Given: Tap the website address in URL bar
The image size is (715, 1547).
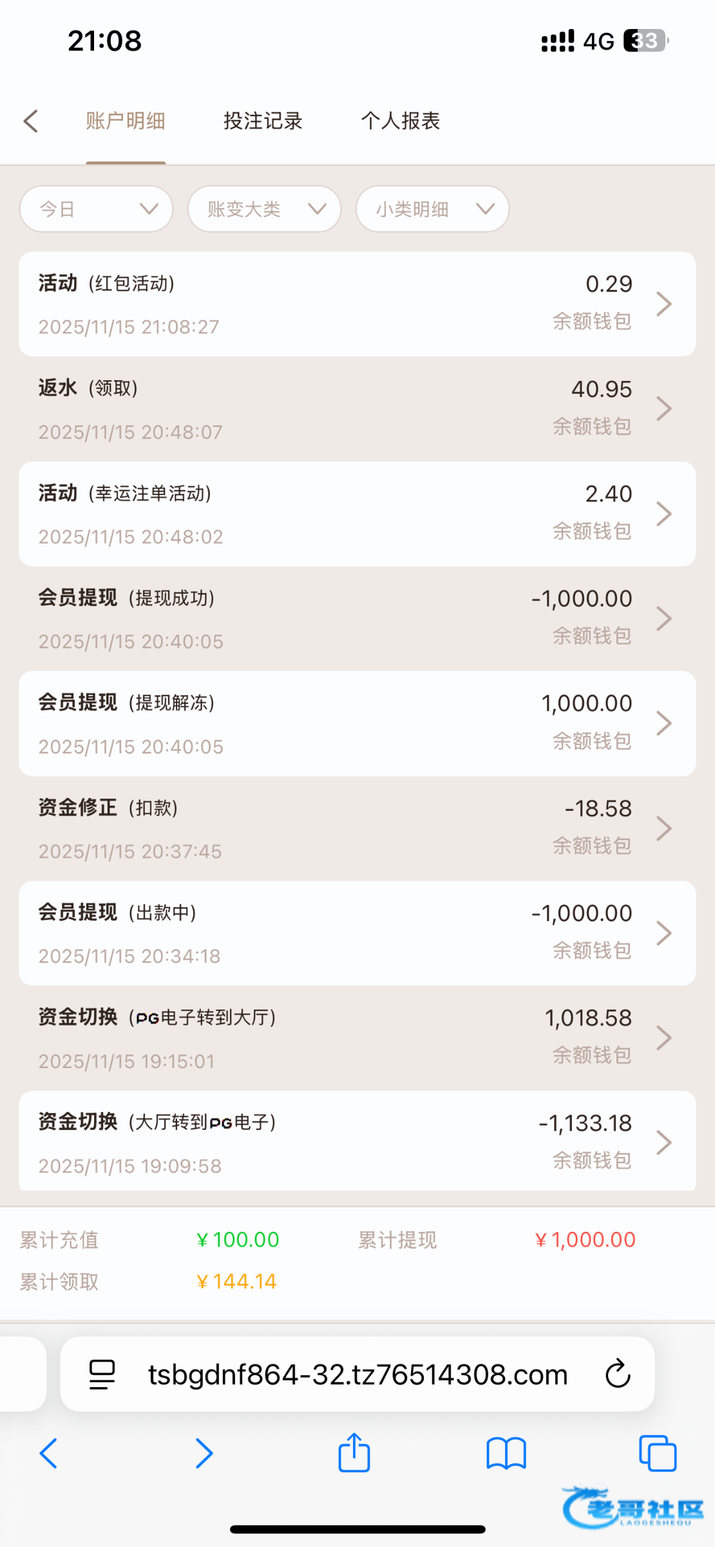Looking at the screenshot, I should click(x=357, y=1374).
